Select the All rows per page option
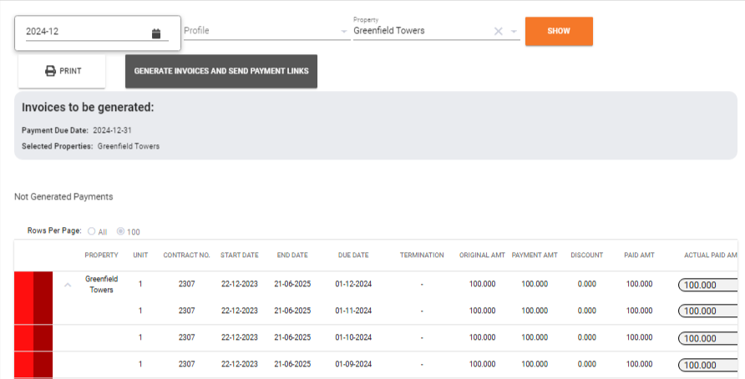This screenshot has height=379, width=745. coord(92,231)
